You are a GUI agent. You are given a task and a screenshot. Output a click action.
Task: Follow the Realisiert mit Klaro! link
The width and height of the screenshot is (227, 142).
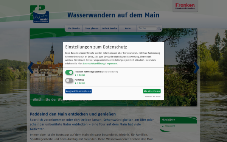coord(152,97)
